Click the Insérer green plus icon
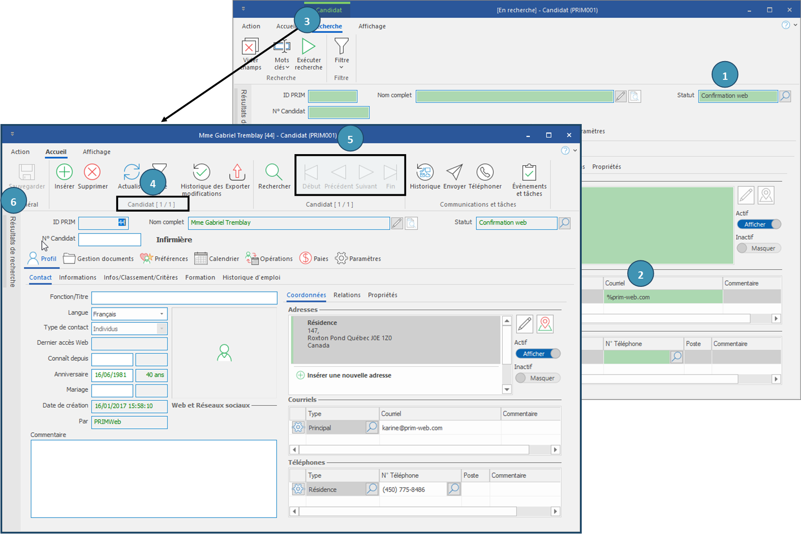The image size is (801, 534). 64,172
